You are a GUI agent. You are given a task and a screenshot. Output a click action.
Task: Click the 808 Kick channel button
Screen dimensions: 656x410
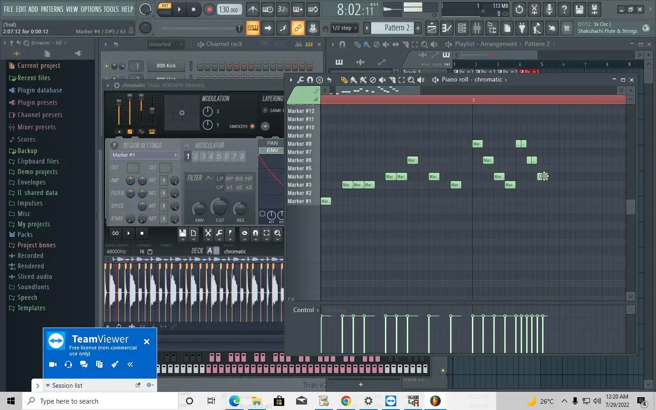click(166, 66)
